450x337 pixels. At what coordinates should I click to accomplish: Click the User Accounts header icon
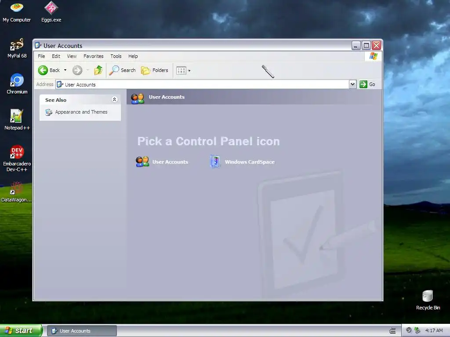click(138, 98)
